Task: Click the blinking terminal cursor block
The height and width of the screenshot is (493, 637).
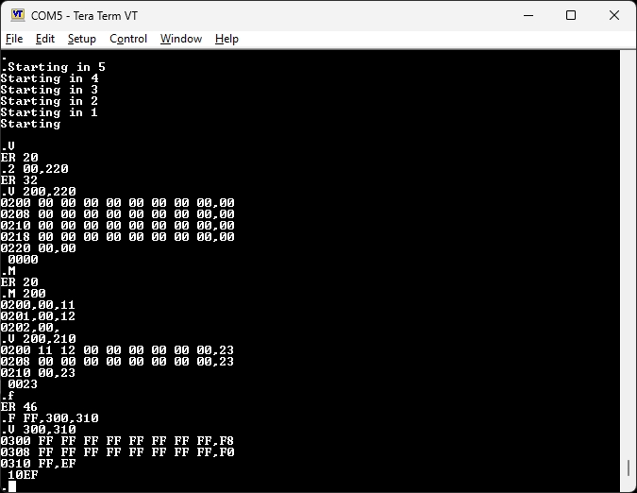Action: [x=12, y=486]
